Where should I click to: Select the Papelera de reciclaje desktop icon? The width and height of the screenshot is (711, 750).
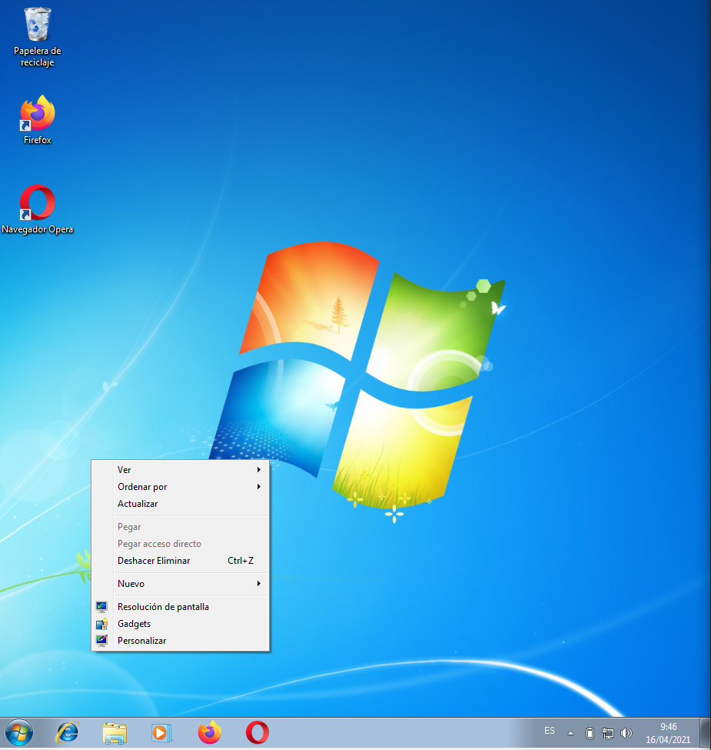37,37
